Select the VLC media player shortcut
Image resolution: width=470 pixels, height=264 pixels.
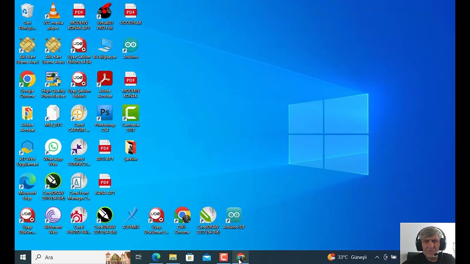(53, 17)
